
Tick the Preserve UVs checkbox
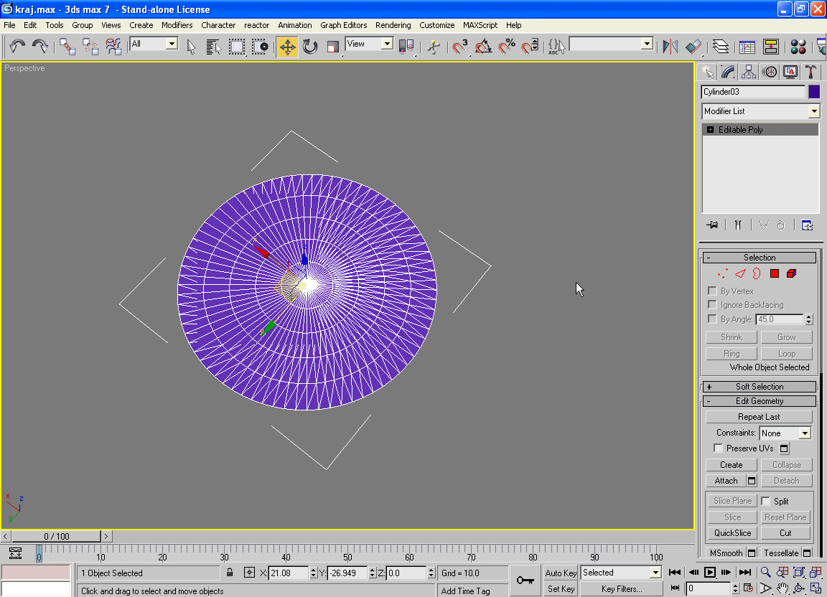718,448
